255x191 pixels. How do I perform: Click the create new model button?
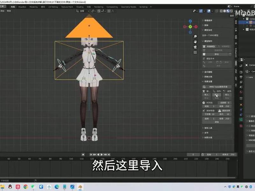(210, 46)
